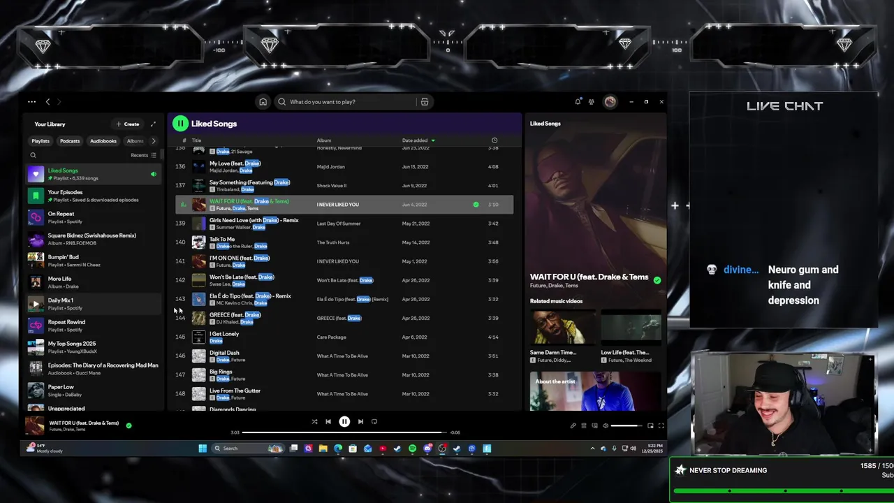Open the Spotify Home page
This screenshot has width=894, height=503.
click(x=263, y=102)
